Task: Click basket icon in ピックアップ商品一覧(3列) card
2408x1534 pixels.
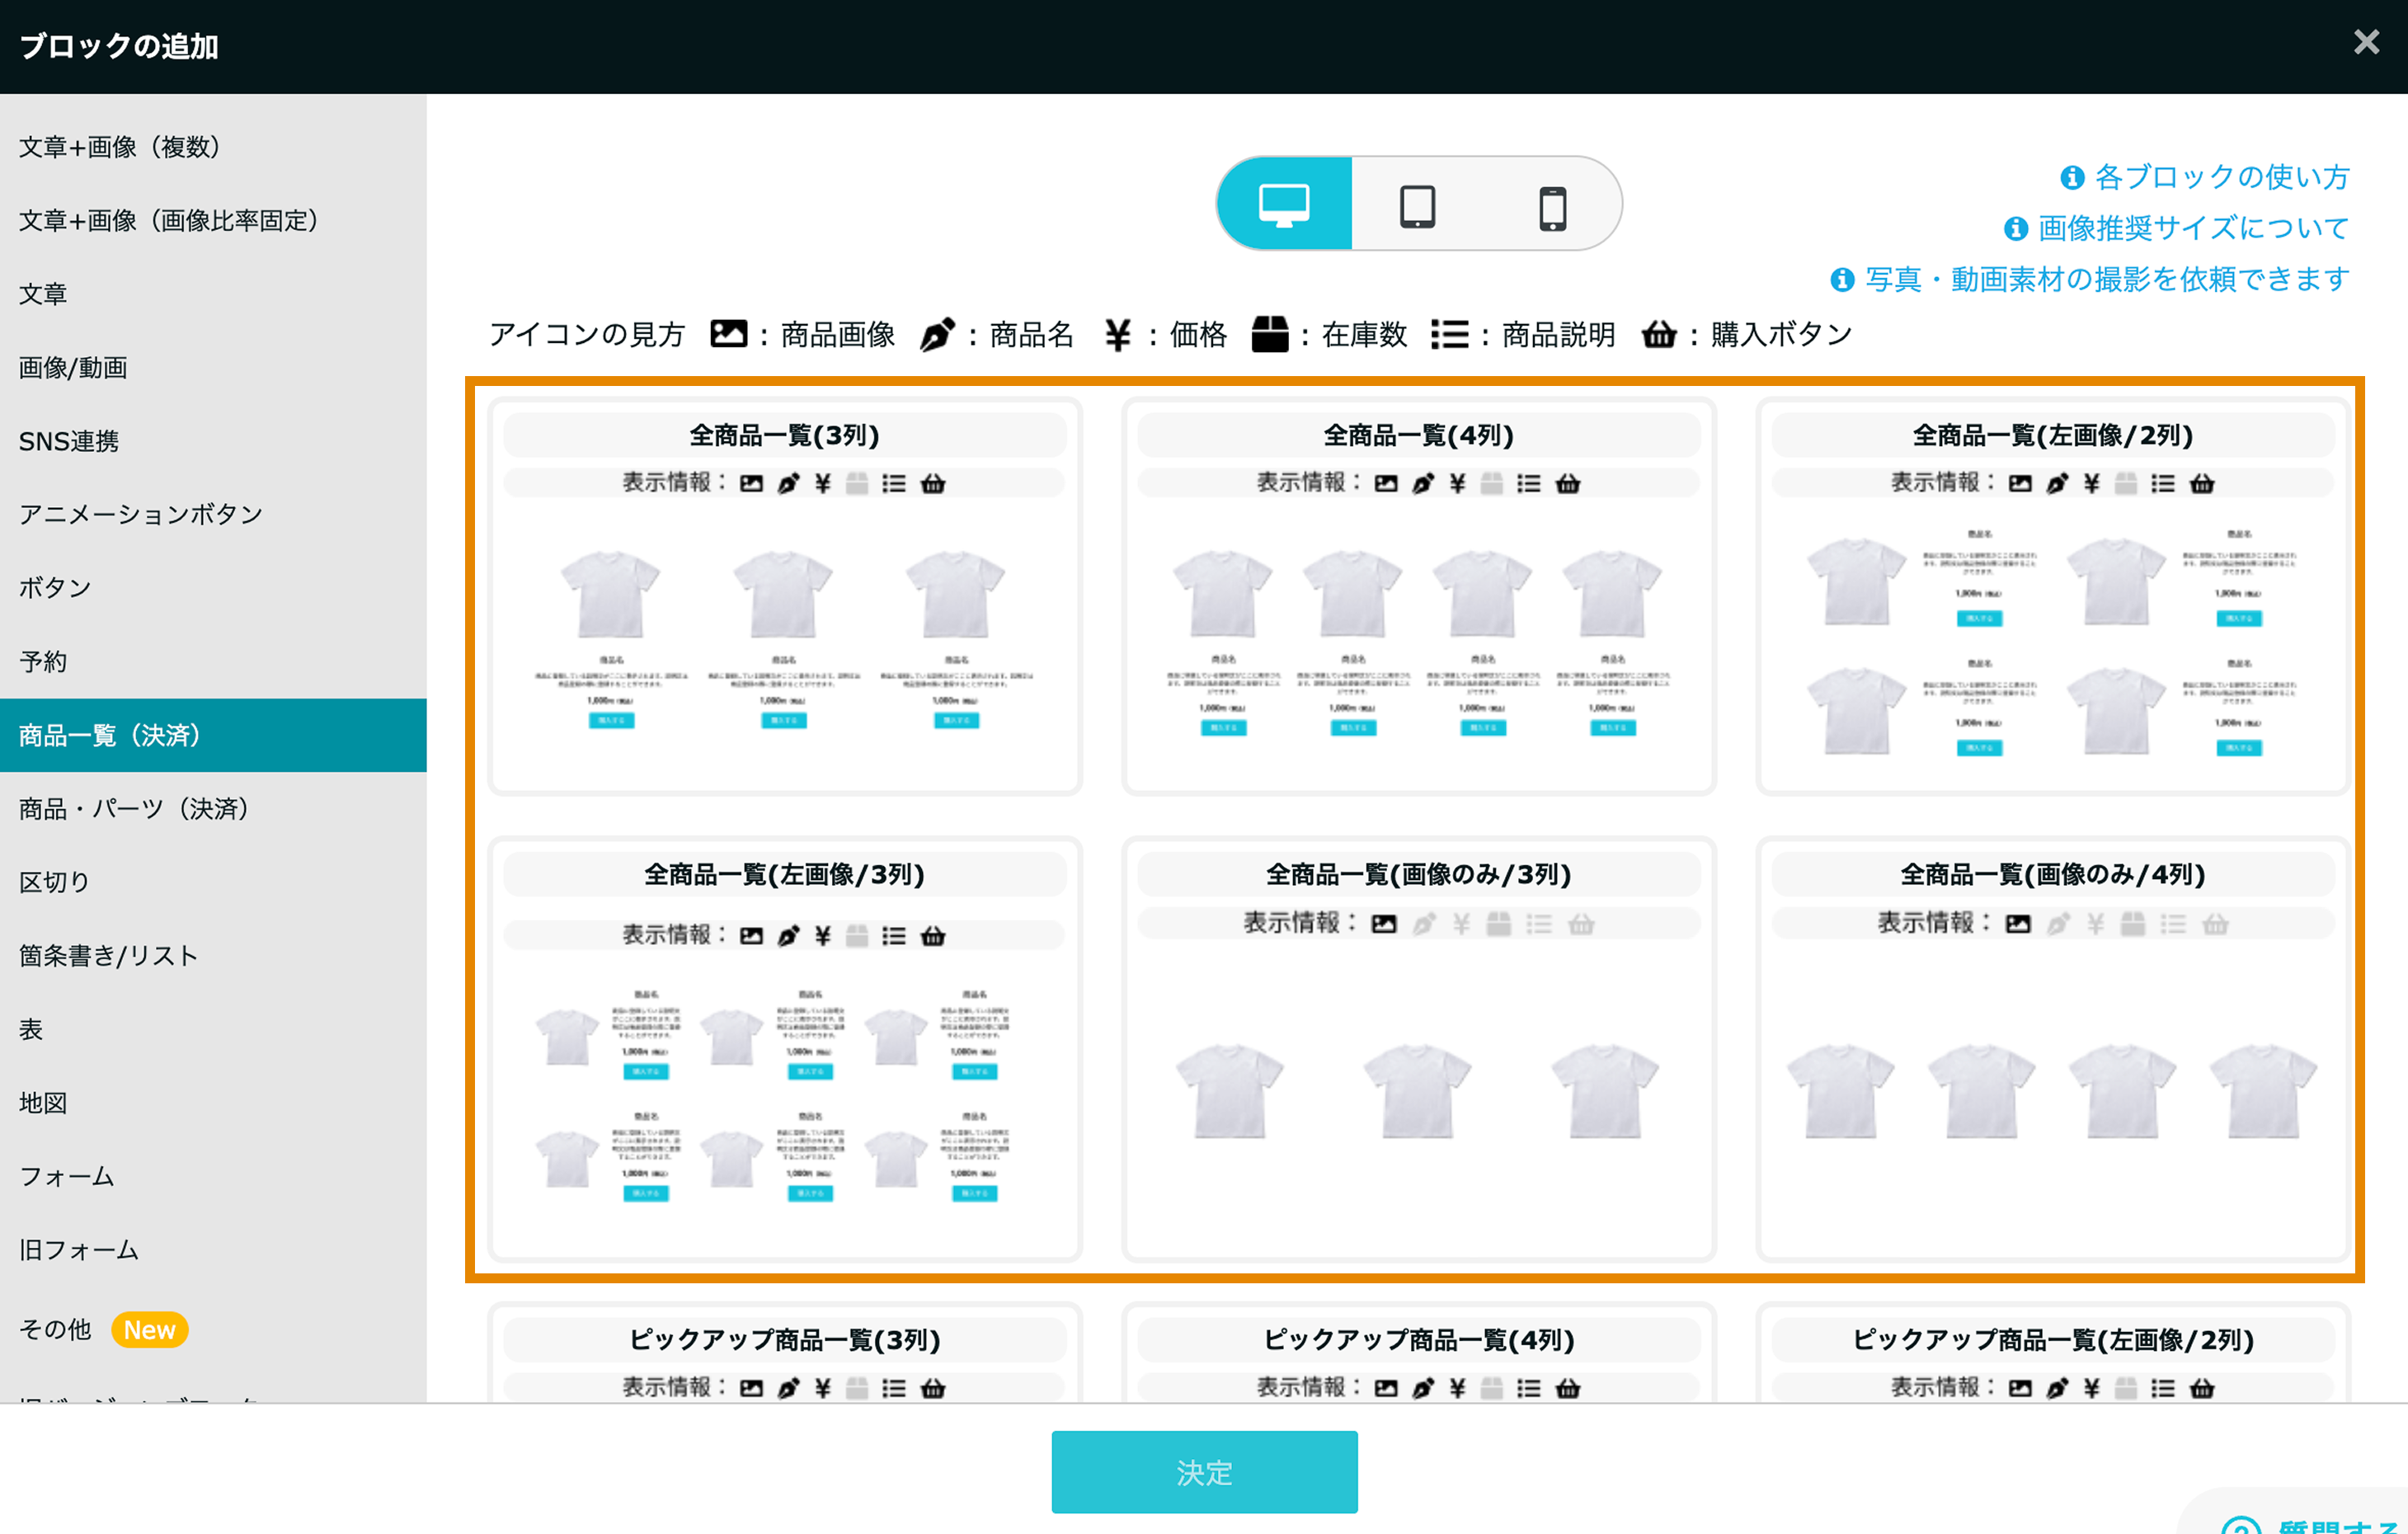Action: (x=932, y=1388)
